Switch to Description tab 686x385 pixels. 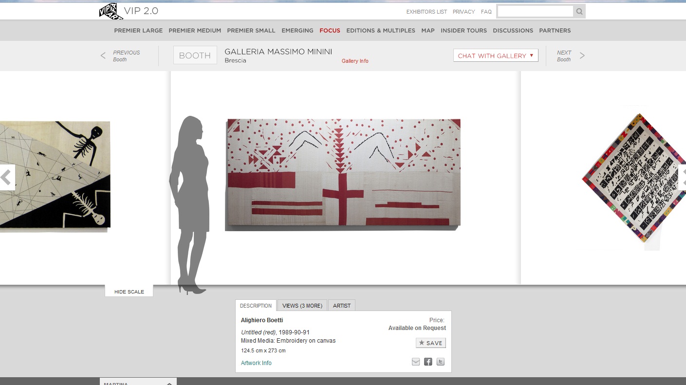pyautogui.click(x=256, y=306)
